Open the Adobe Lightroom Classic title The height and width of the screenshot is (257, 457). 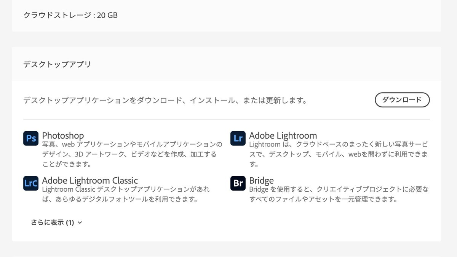tap(90, 180)
